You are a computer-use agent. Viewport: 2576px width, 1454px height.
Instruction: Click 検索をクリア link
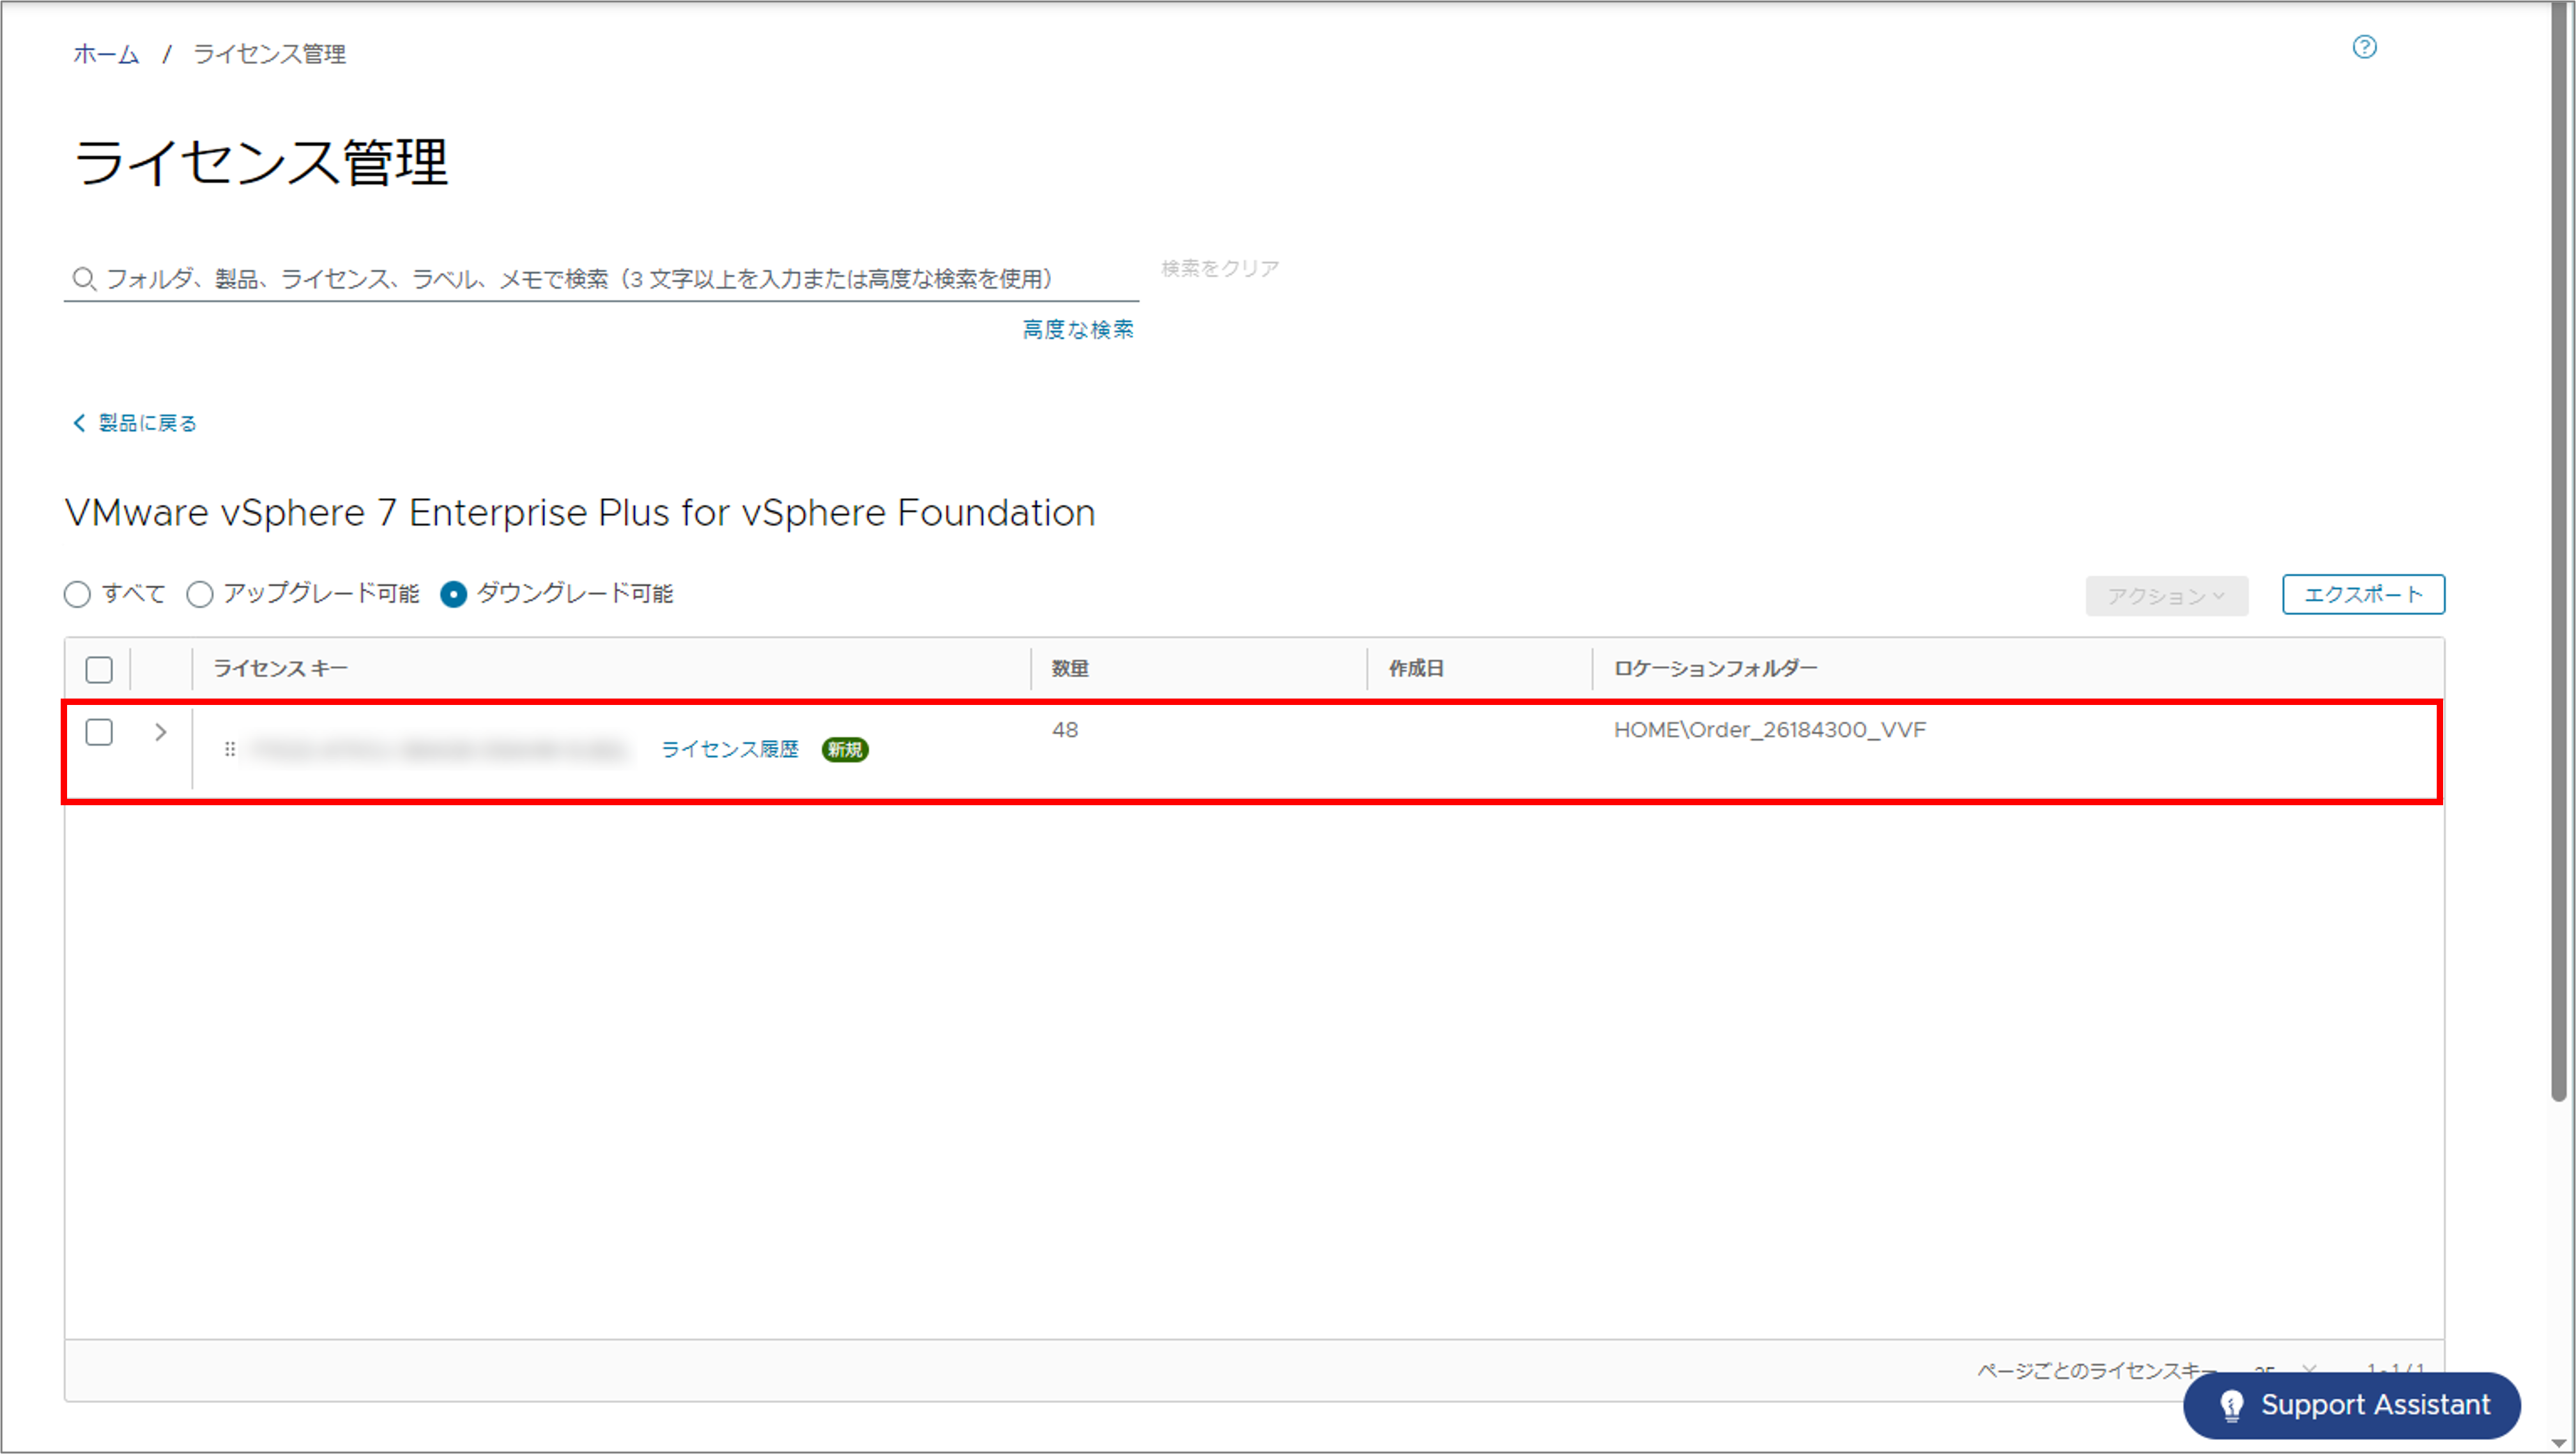[1220, 268]
